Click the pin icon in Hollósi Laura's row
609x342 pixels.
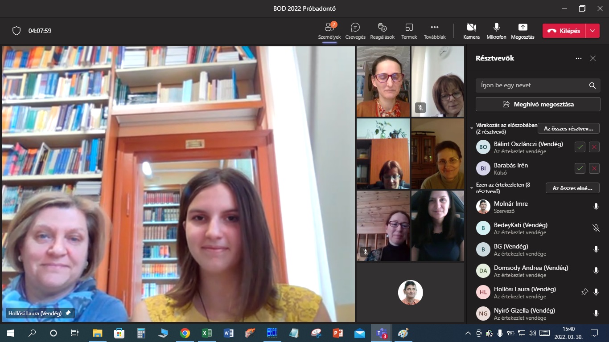[584, 292]
